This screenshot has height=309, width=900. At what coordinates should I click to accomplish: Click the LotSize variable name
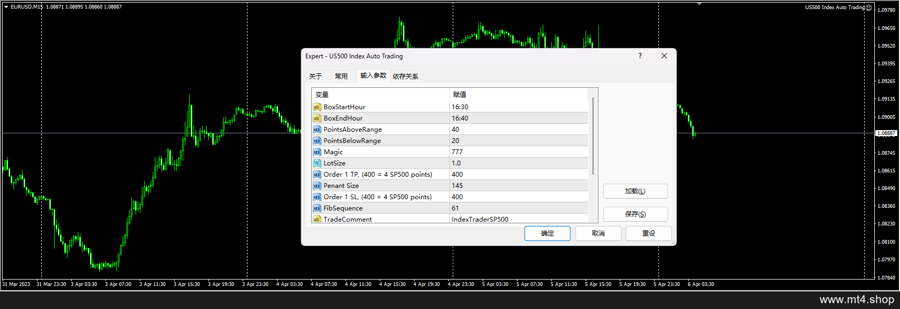(x=334, y=163)
